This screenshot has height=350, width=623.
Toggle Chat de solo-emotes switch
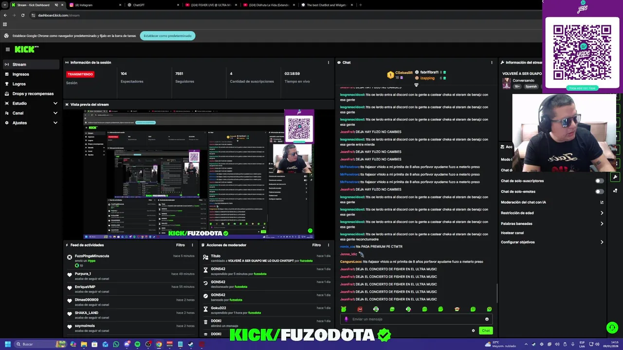[x=600, y=192]
